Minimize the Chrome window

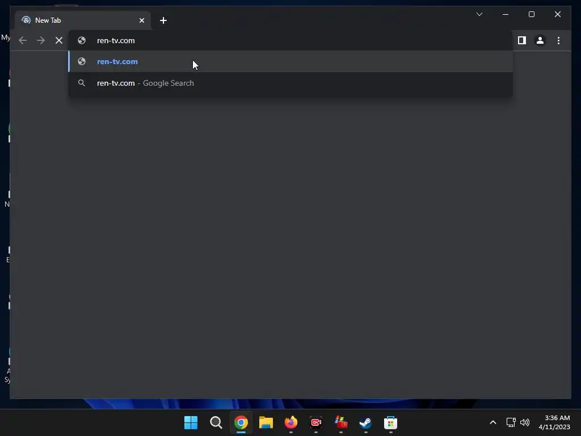(x=506, y=14)
